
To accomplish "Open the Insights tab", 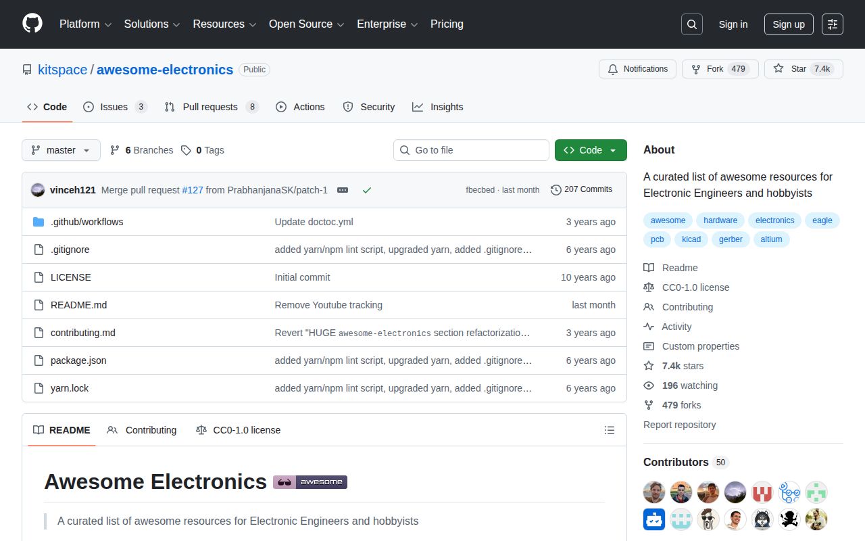I will click(438, 107).
